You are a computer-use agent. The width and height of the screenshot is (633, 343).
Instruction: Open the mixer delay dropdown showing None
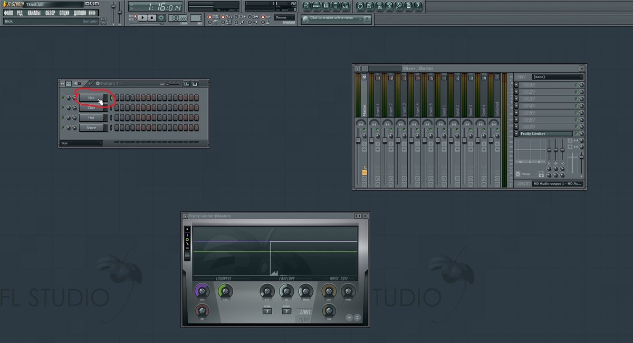tap(529, 174)
